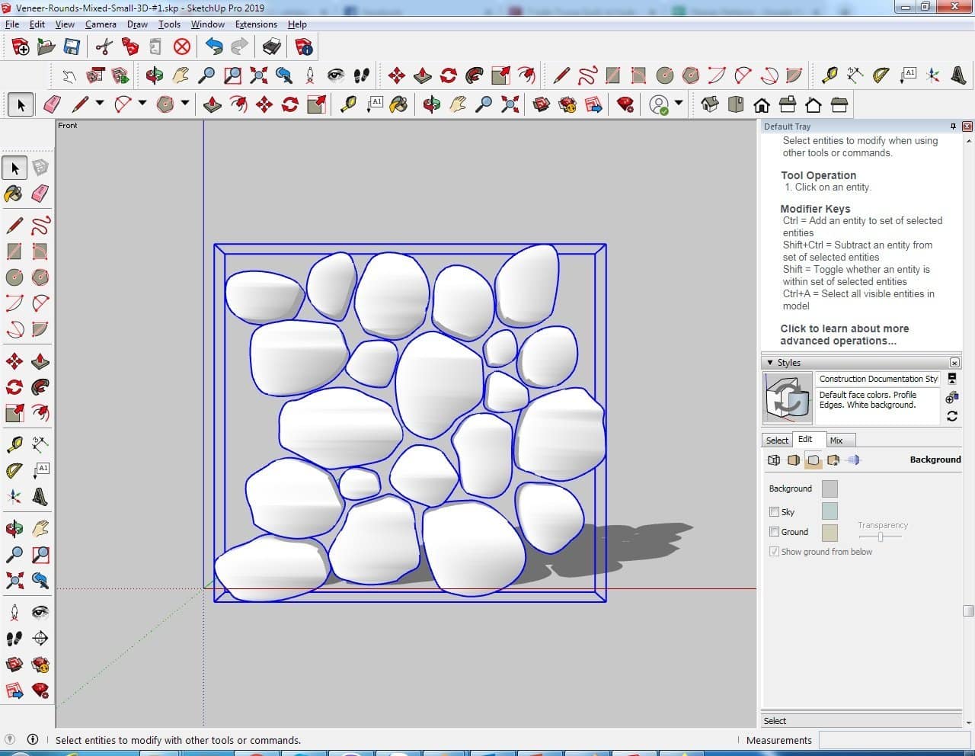The height and width of the screenshot is (756, 975).
Task: Collapse the Styles panel
Action: 770,363
